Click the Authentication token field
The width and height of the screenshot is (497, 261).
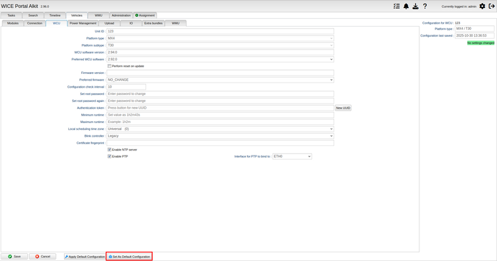tap(220, 108)
